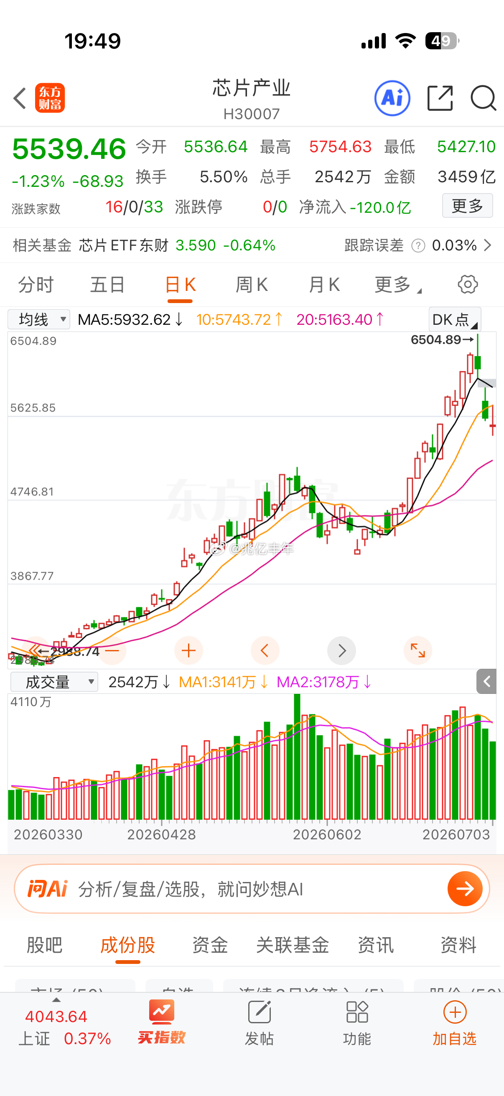The image size is (504, 1096).
Task: Tap 上证 4043.64 index ticker
Action: [65, 1027]
